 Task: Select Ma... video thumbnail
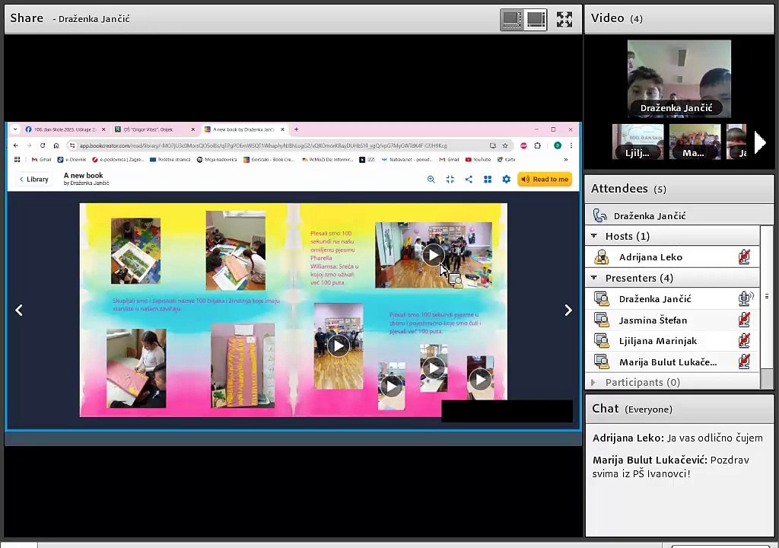tap(695, 142)
